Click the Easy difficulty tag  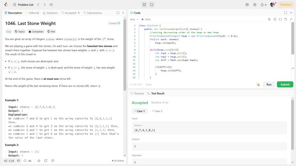[9, 31]
